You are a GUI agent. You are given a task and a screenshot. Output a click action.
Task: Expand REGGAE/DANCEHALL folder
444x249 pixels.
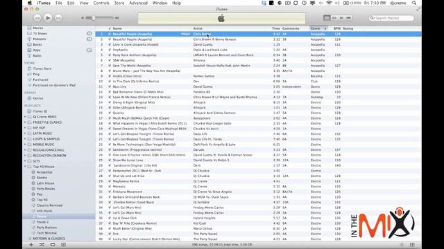(25, 150)
